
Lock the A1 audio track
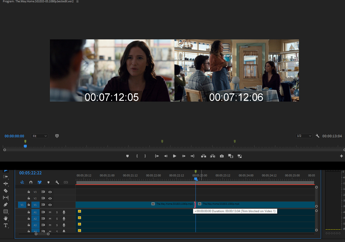point(29,212)
